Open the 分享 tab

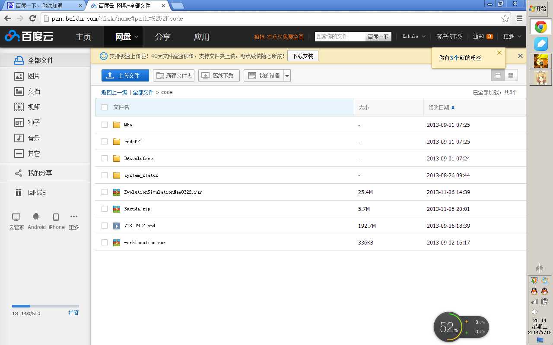(x=163, y=37)
